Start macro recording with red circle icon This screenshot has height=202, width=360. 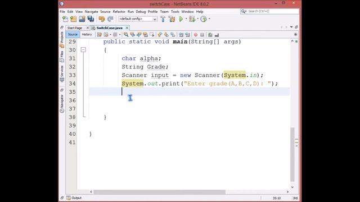point(196,35)
